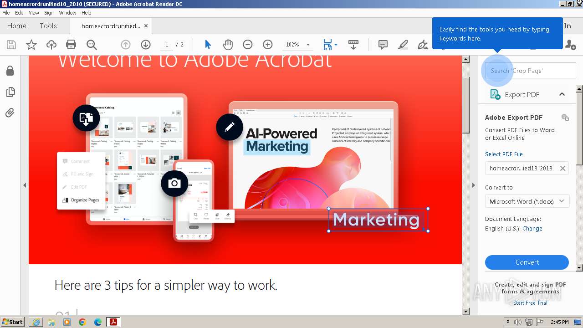This screenshot has width=583, height=328.
Task: Select the highlighter tool
Action: pos(403,45)
